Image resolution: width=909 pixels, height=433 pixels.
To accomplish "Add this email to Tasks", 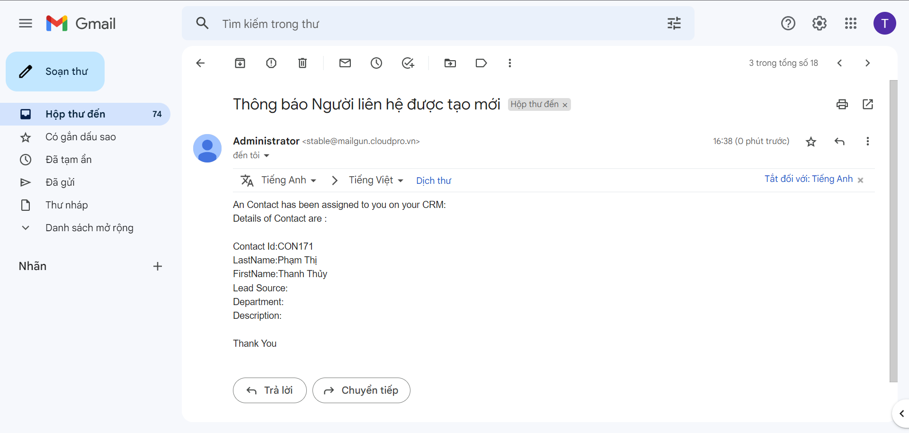I will (408, 63).
